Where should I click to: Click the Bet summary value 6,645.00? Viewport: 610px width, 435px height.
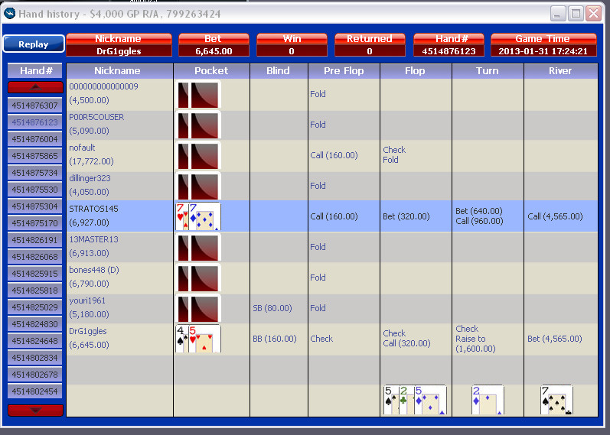pyautogui.click(x=214, y=51)
